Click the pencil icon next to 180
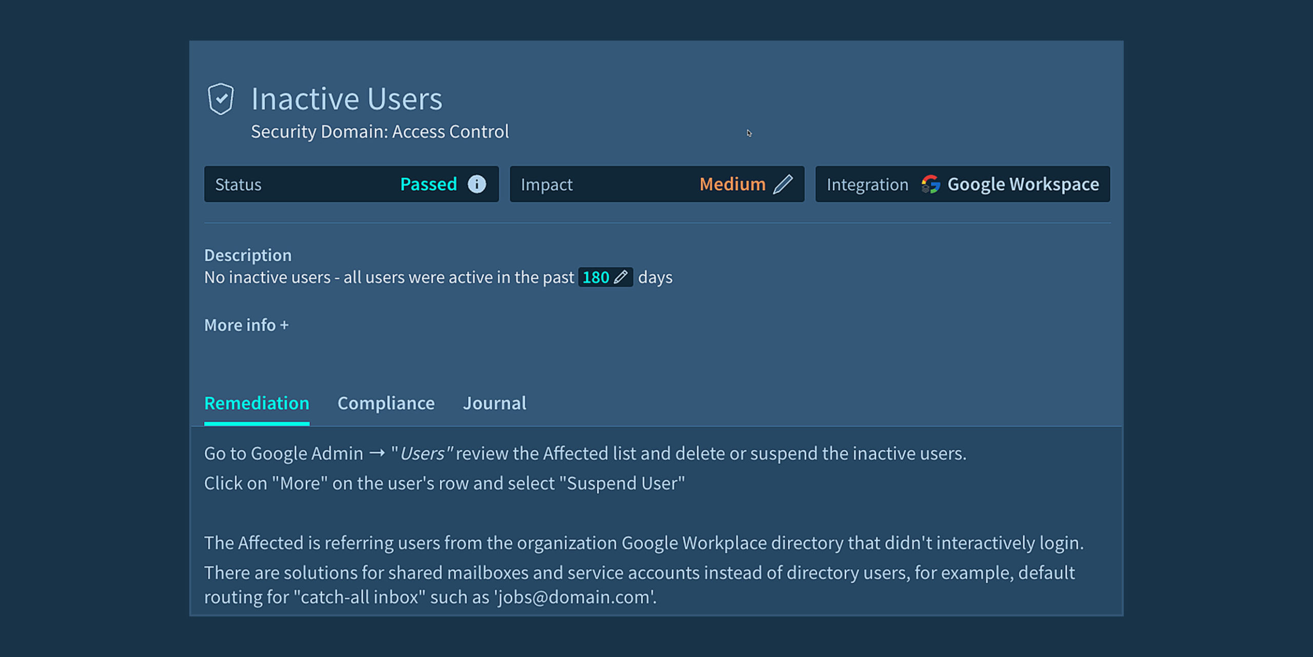This screenshot has width=1313, height=657. [621, 277]
